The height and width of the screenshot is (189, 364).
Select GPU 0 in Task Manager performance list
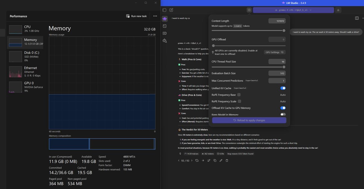click(25, 87)
